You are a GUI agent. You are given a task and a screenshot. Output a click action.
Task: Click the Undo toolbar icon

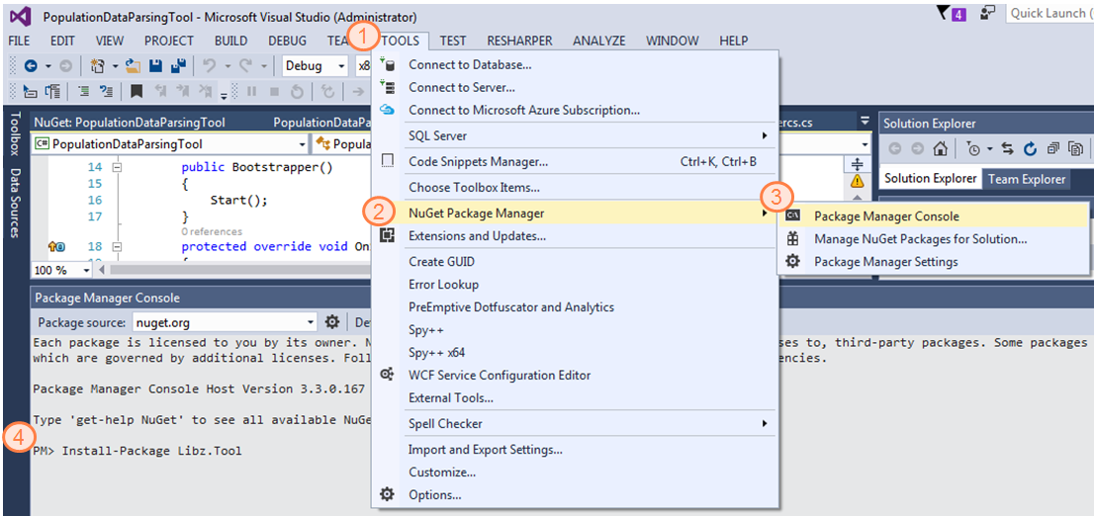[209, 66]
